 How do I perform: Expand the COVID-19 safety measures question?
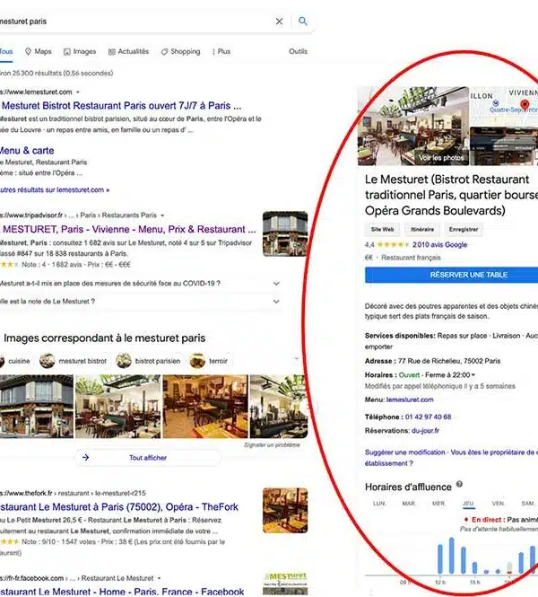click(276, 284)
